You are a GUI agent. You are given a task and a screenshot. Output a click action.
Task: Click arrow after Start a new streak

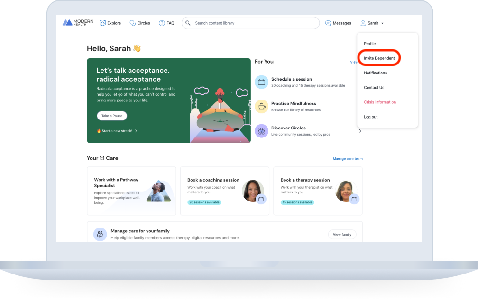click(136, 131)
